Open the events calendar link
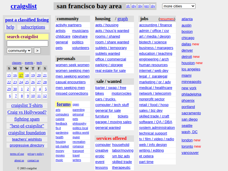The width and height of the screenshot is (228, 171). 29,63
